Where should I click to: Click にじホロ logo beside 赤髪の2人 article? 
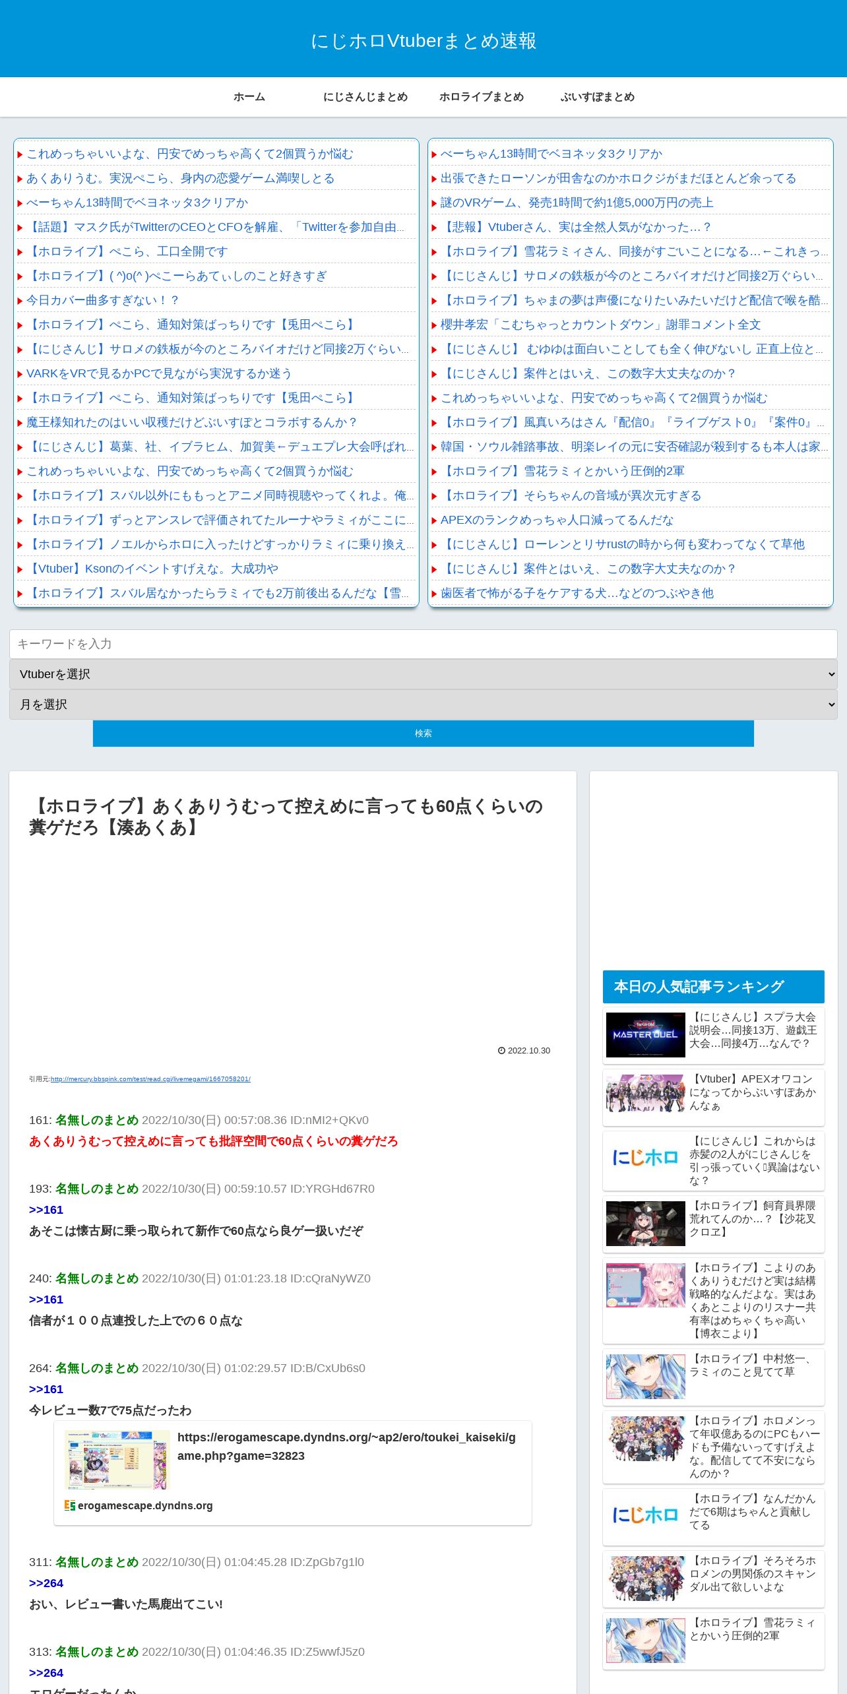point(646,1158)
